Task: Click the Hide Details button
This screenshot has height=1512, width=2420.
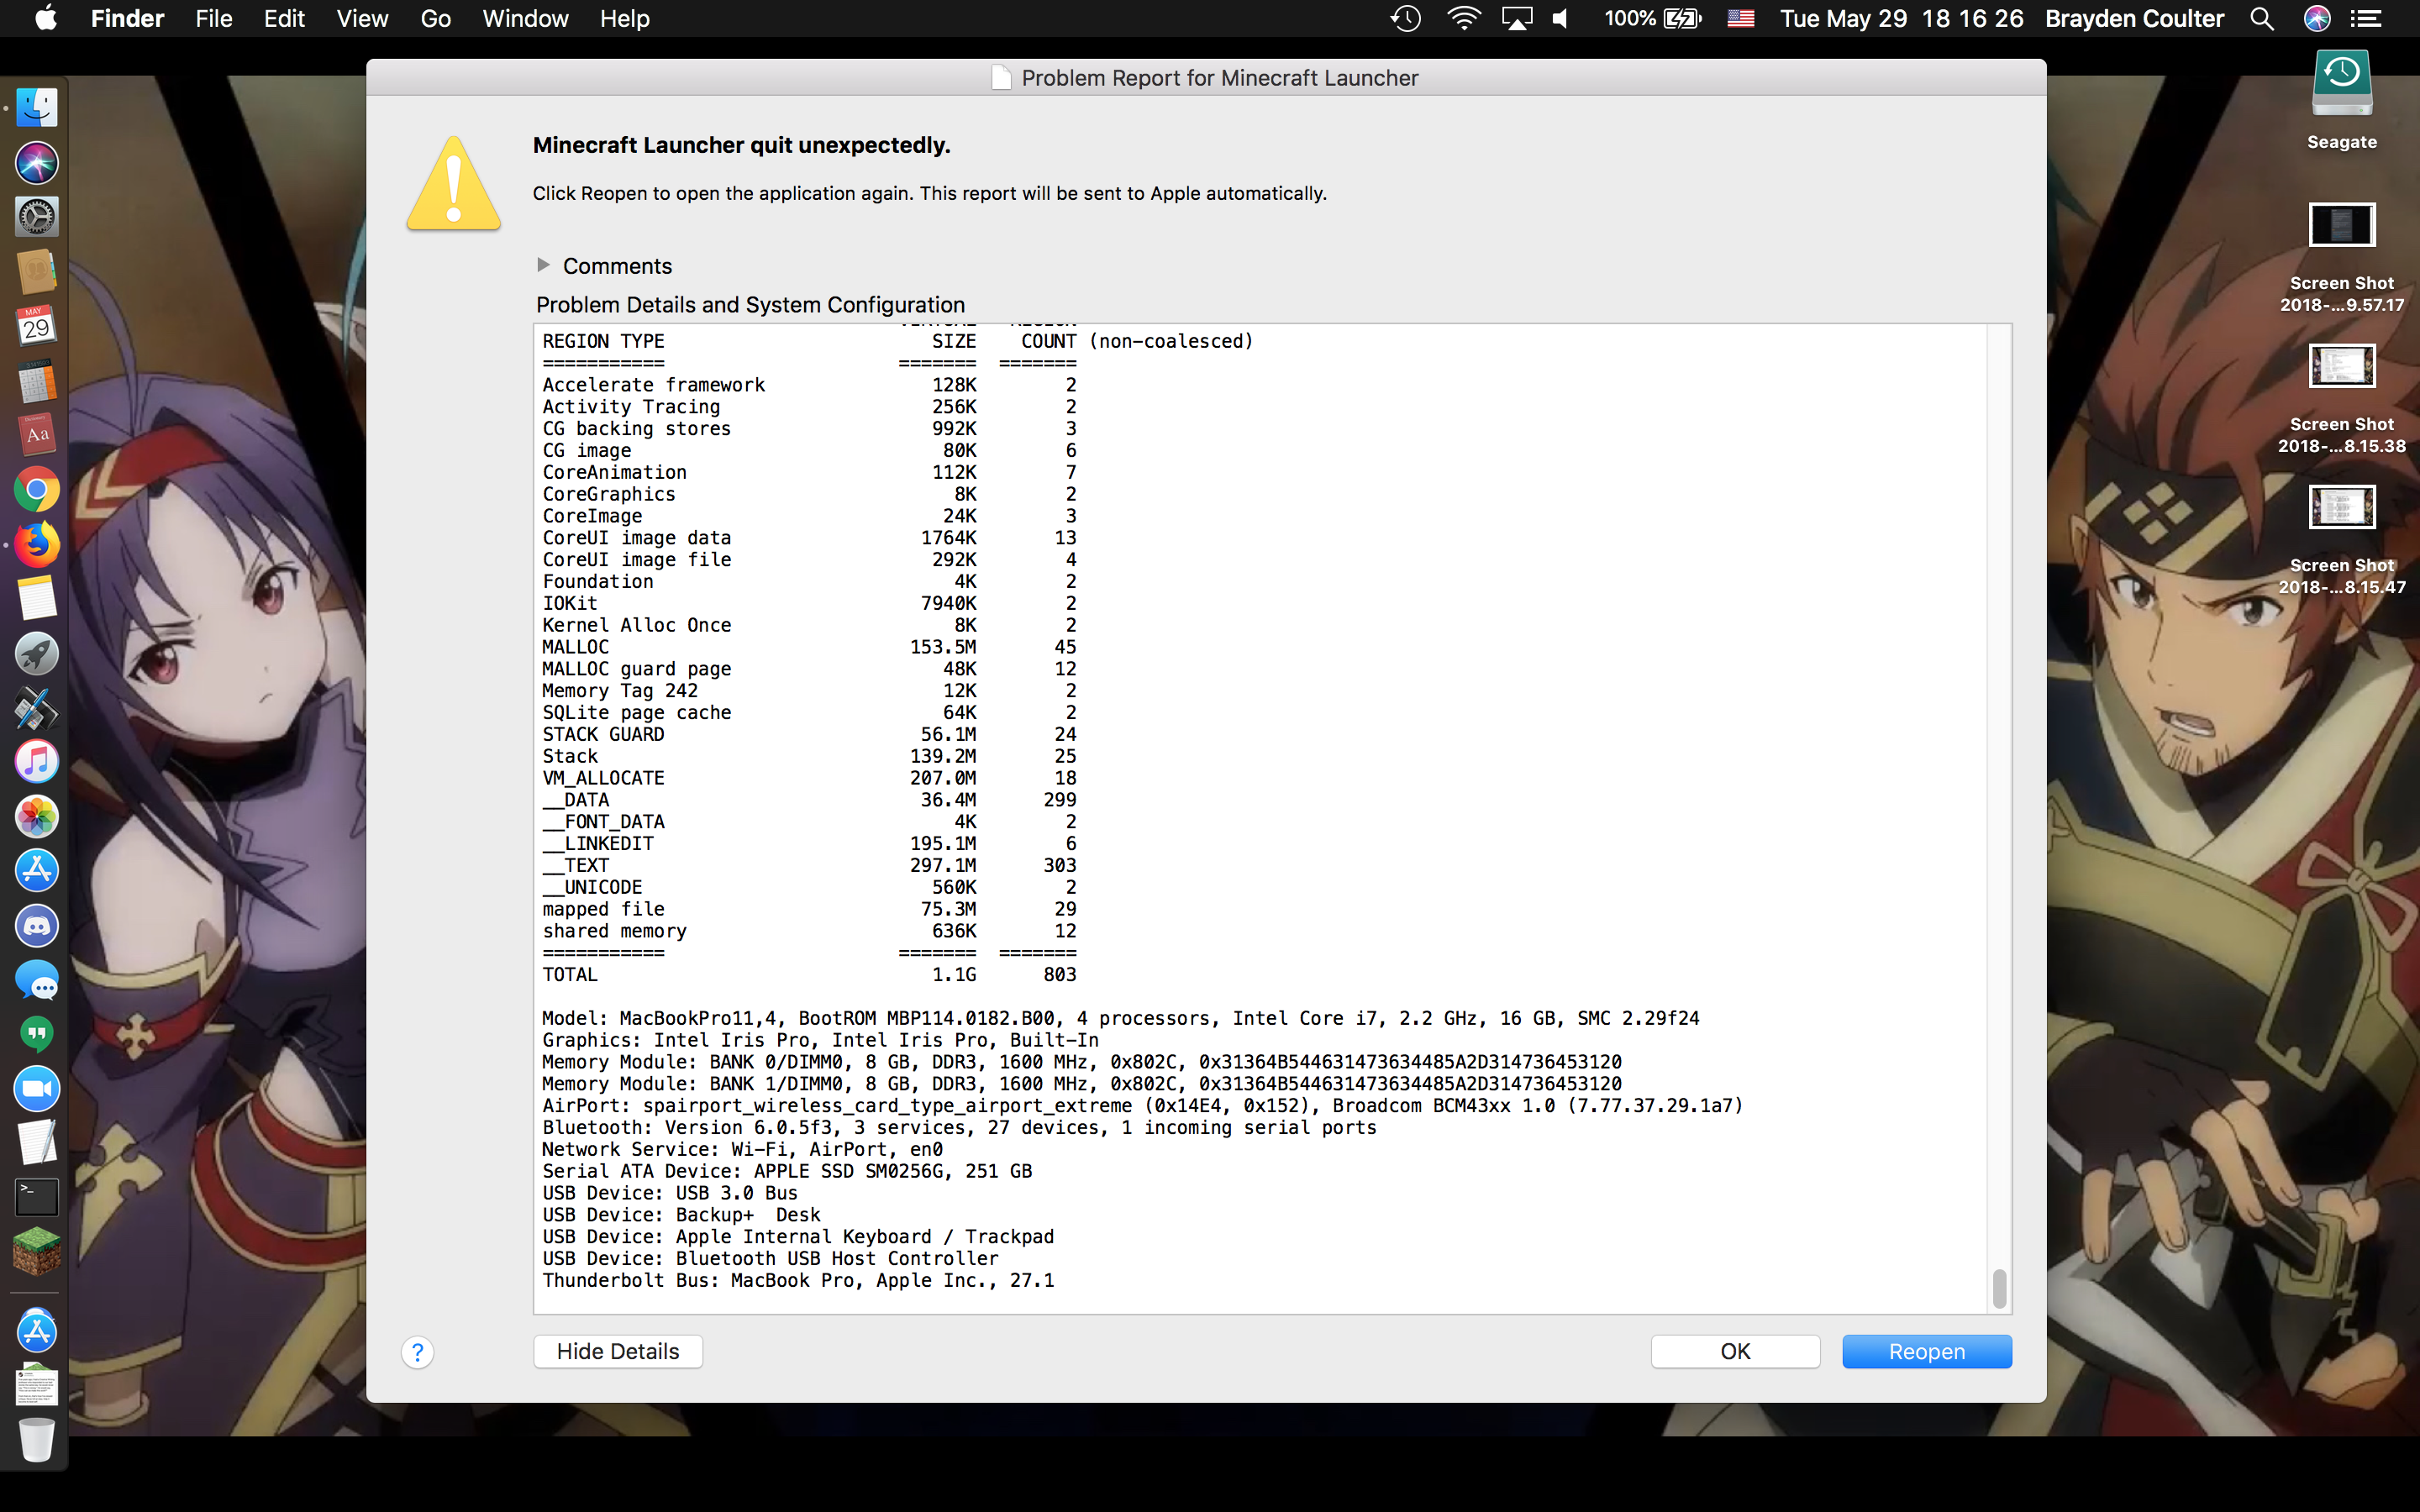Action: [617, 1351]
